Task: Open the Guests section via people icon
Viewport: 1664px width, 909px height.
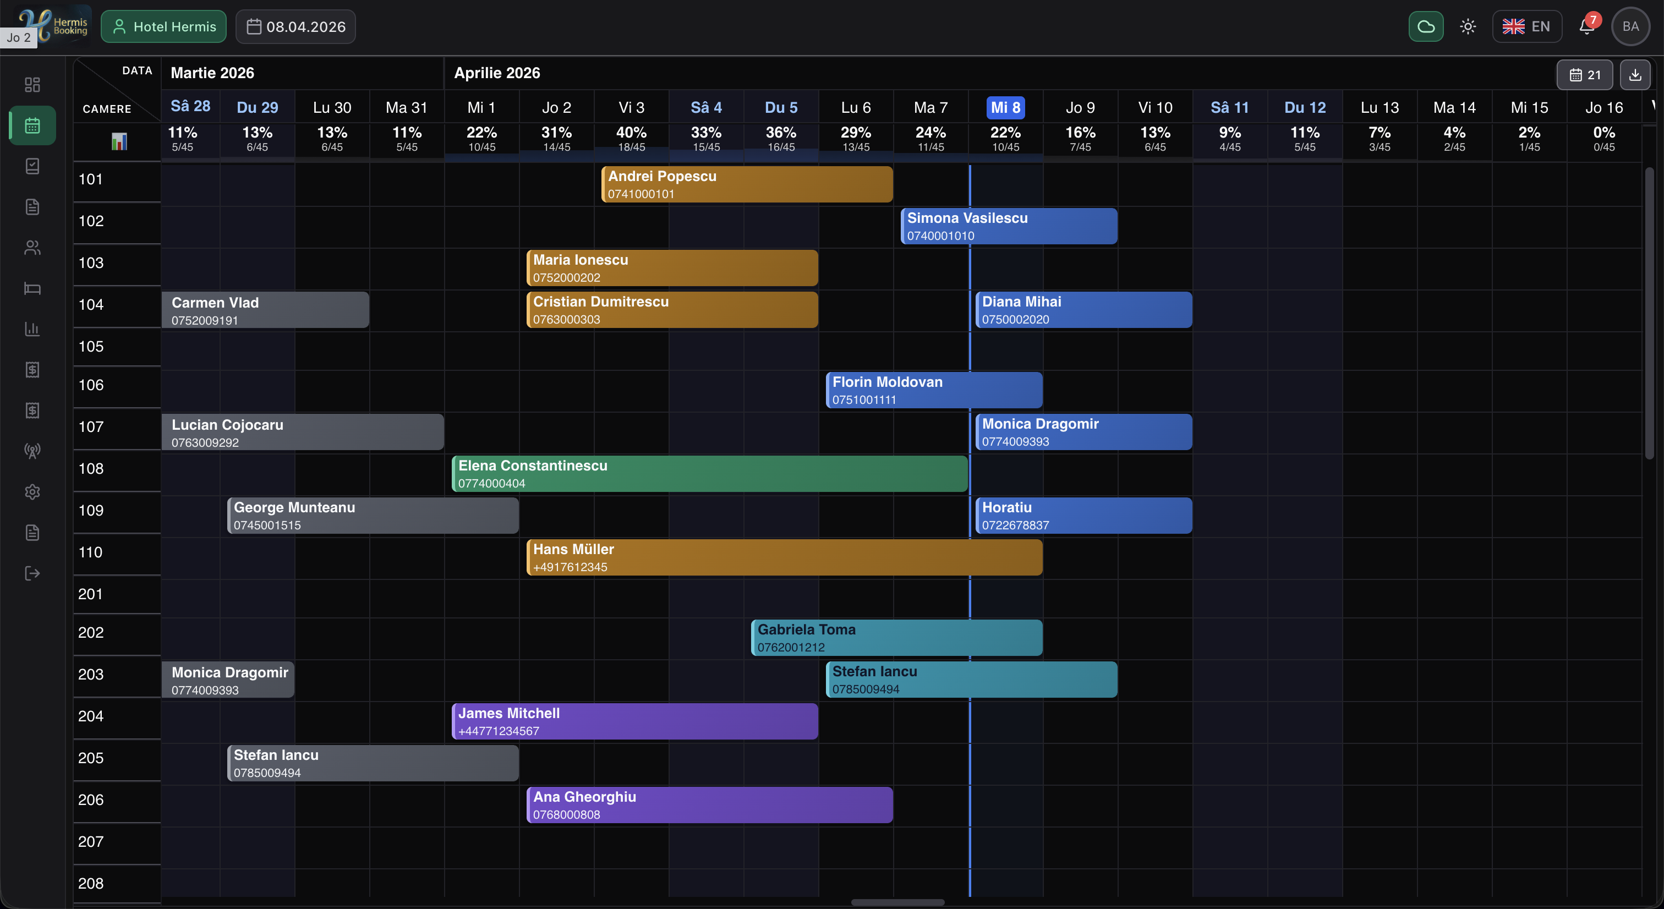Action: click(x=32, y=248)
